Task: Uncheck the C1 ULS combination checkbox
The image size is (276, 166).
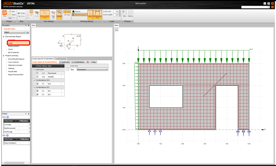Action: [37, 84]
